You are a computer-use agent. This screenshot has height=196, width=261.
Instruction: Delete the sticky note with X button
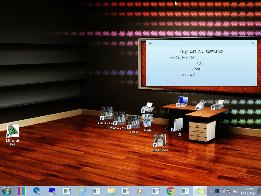coord(253,43)
